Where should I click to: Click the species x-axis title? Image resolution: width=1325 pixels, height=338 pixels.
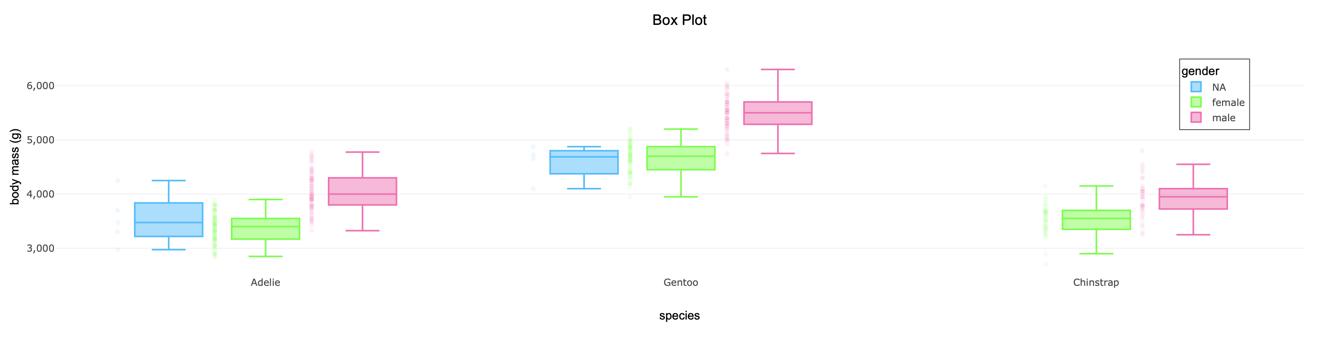click(x=679, y=316)
